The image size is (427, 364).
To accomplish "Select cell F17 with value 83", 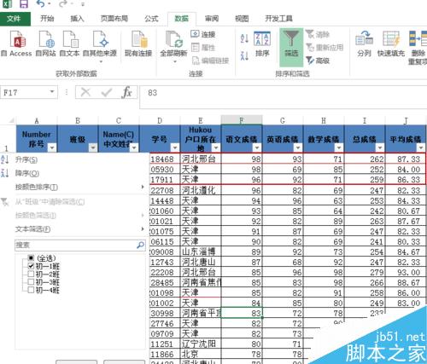I will tap(242, 313).
